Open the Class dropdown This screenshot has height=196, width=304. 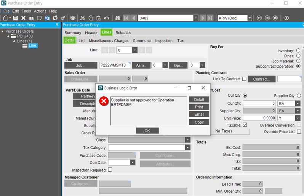188,140
